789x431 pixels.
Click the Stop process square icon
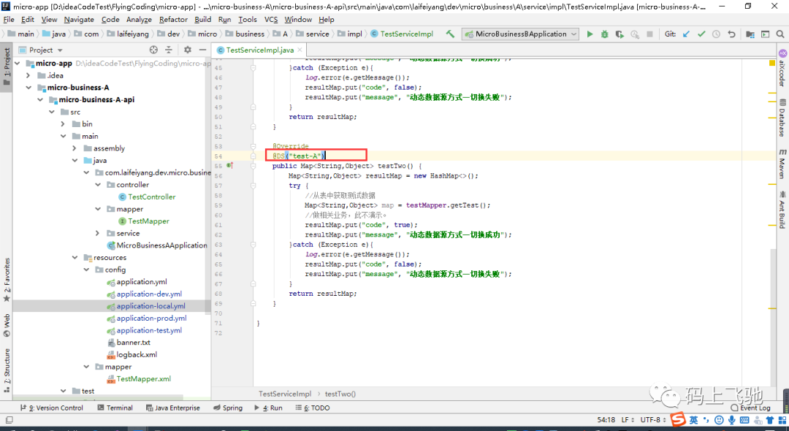[x=649, y=34]
